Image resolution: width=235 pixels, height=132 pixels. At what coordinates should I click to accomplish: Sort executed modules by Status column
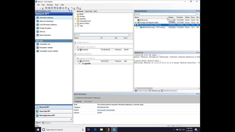tap(188, 17)
